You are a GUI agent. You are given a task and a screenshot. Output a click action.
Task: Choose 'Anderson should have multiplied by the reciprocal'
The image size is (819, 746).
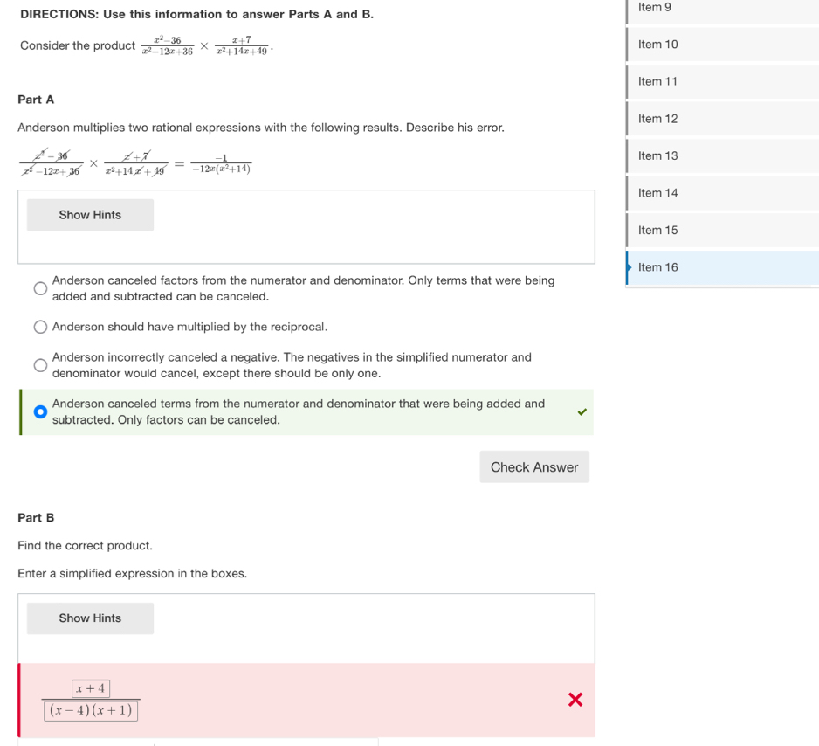41,327
